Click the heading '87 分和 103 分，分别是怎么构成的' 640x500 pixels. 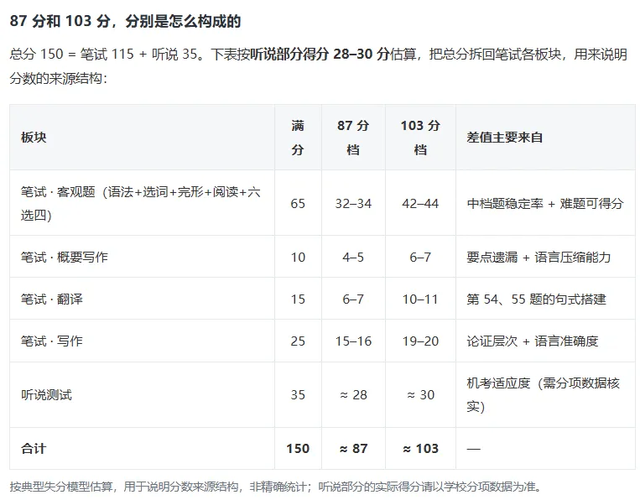pyautogui.click(x=125, y=21)
